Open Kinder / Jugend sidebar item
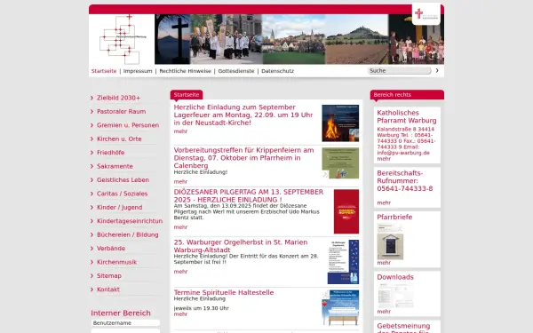This screenshot has height=333, width=533. pos(119,207)
